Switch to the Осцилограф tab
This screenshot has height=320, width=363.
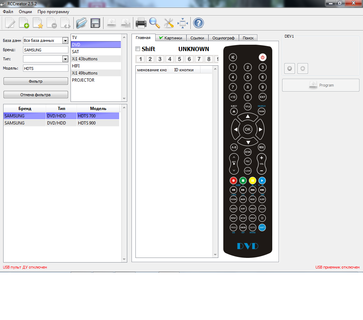click(x=223, y=38)
